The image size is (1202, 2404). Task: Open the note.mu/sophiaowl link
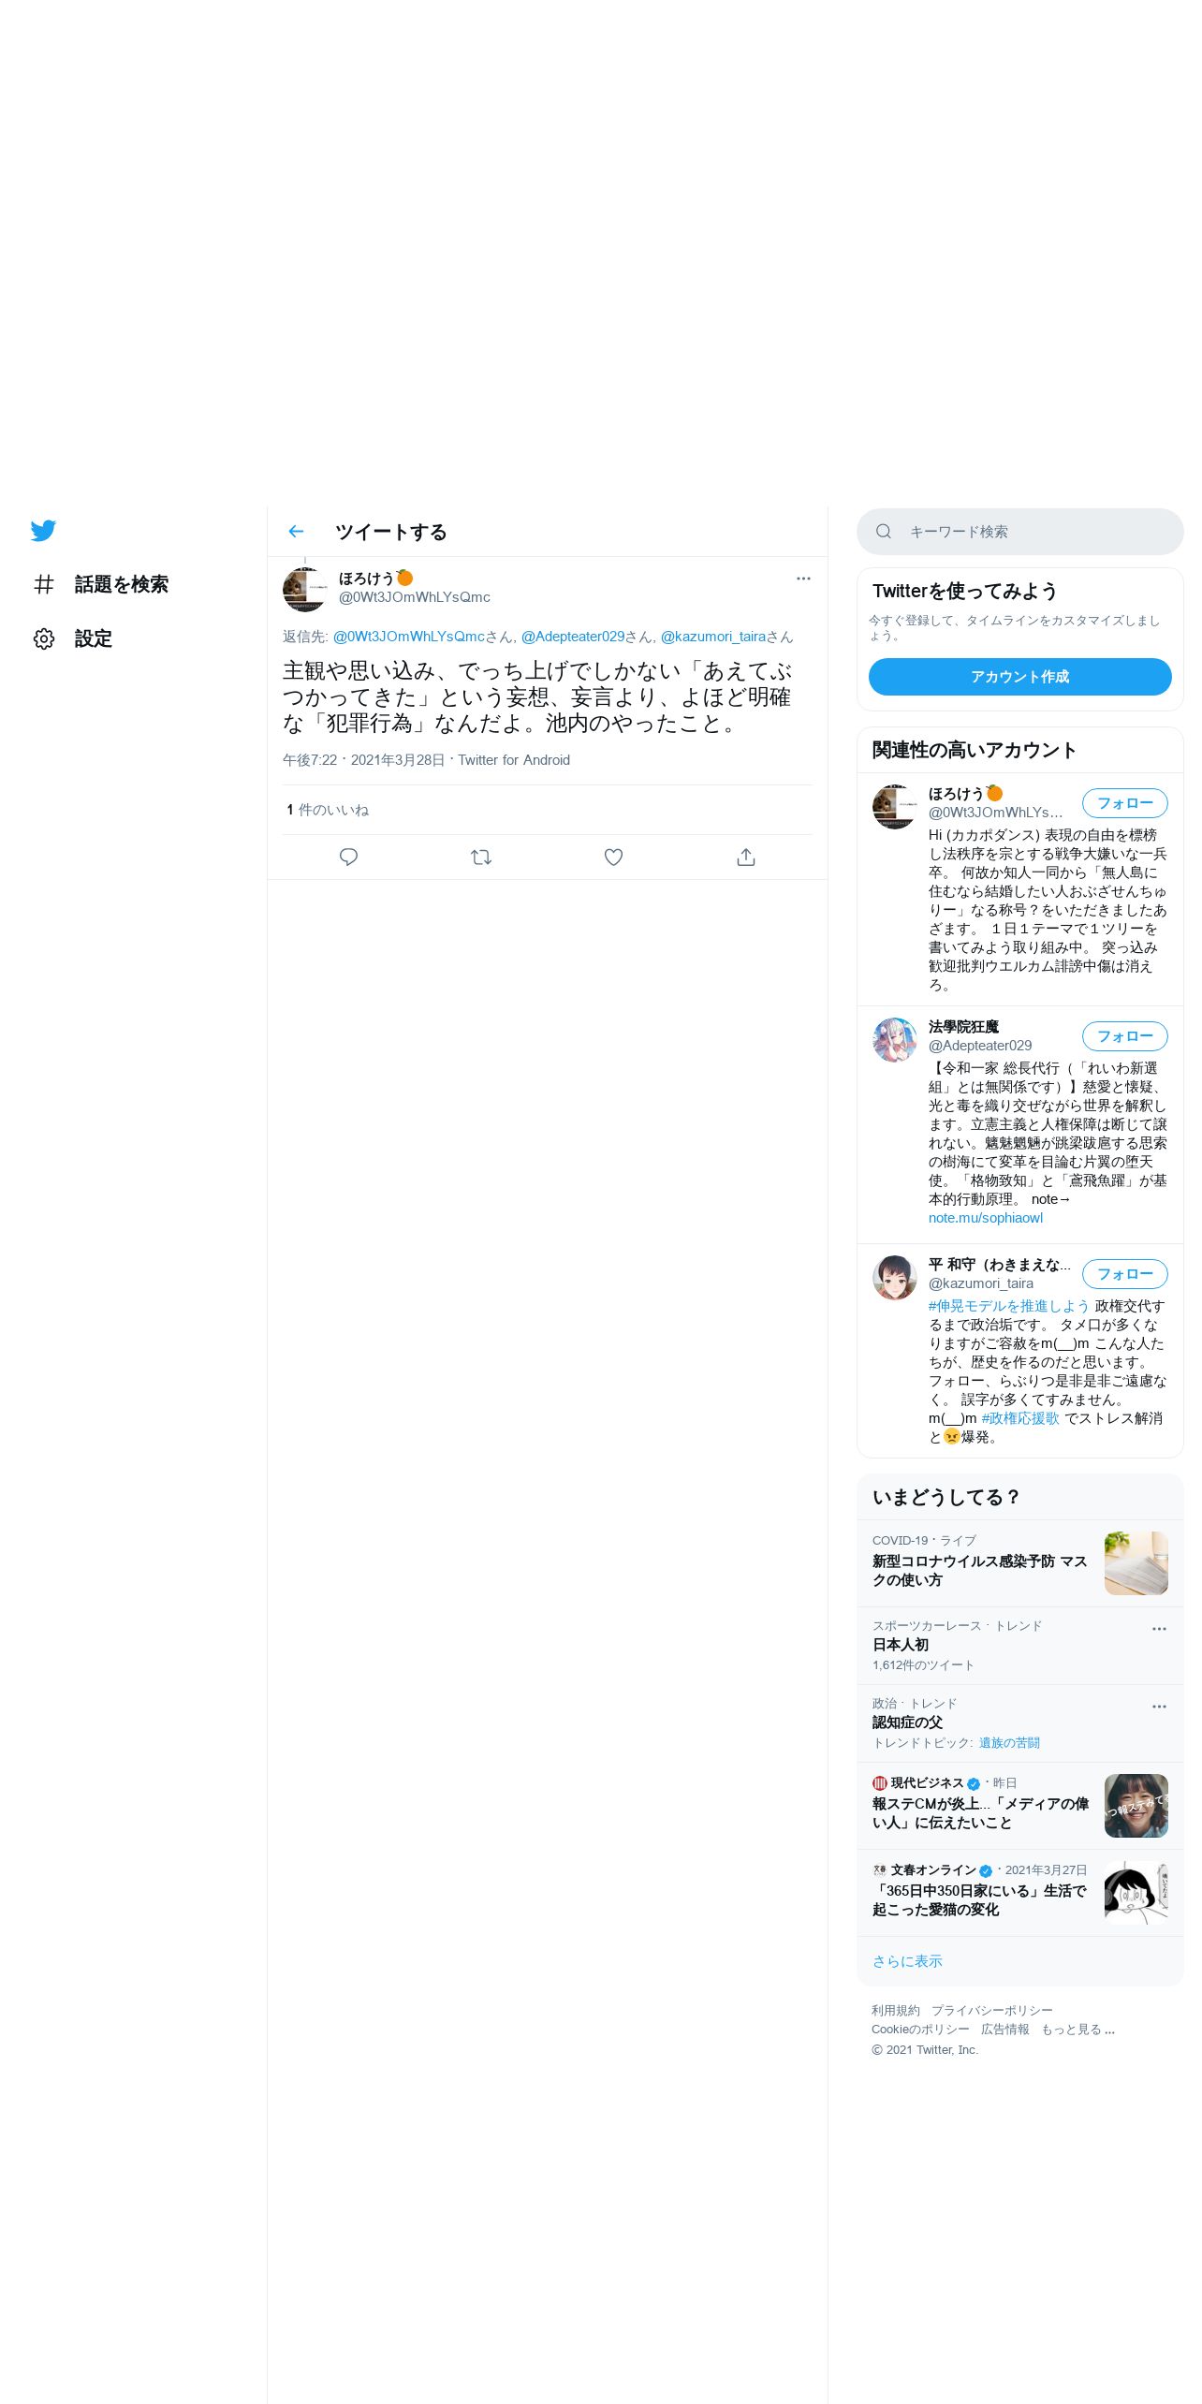coord(986,1218)
